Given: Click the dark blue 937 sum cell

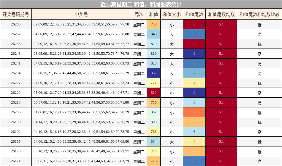Looking at the screenshot, I should [x=153, y=73].
